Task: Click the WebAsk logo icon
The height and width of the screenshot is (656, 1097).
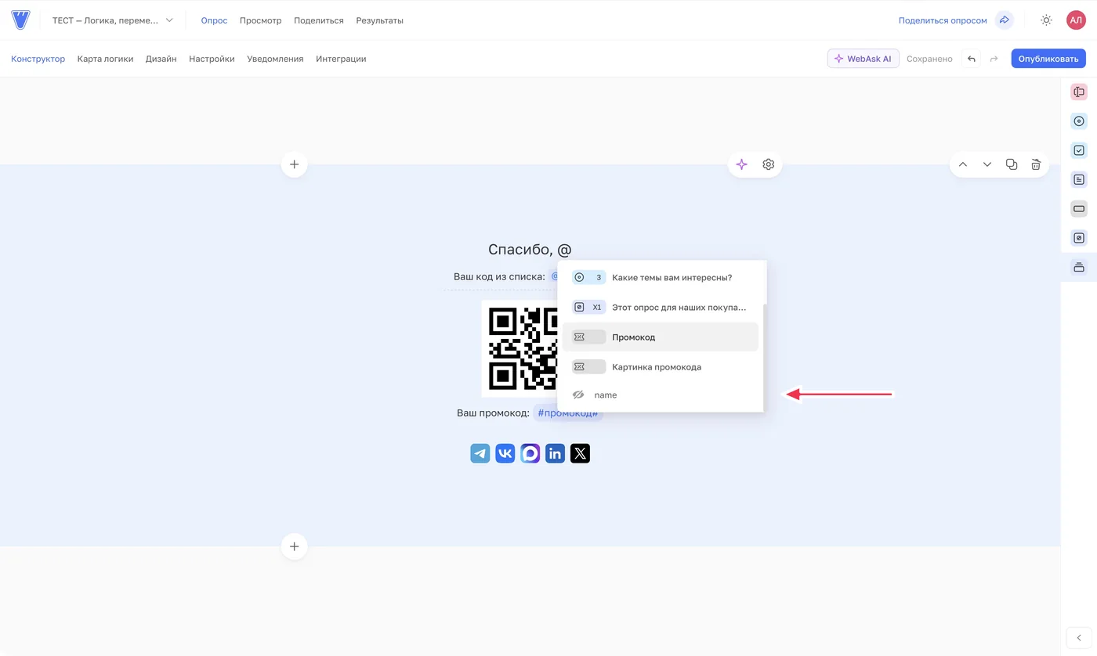Action: click(20, 20)
